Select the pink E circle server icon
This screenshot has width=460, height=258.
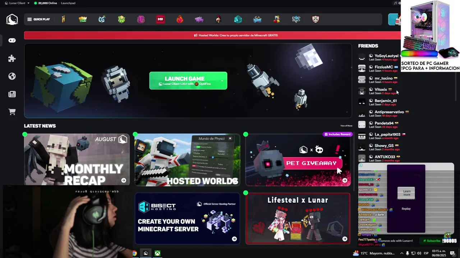141,19
